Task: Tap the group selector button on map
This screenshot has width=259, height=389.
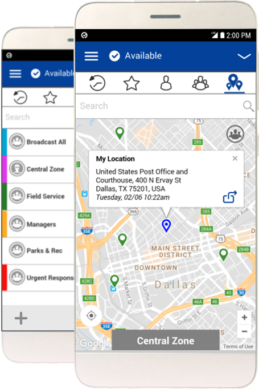Action: click(235, 134)
